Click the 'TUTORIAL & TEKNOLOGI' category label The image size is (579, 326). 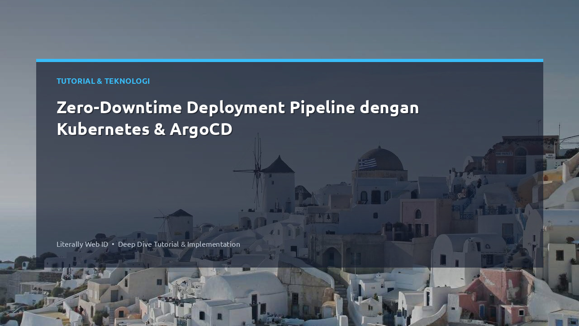[x=103, y=81]
